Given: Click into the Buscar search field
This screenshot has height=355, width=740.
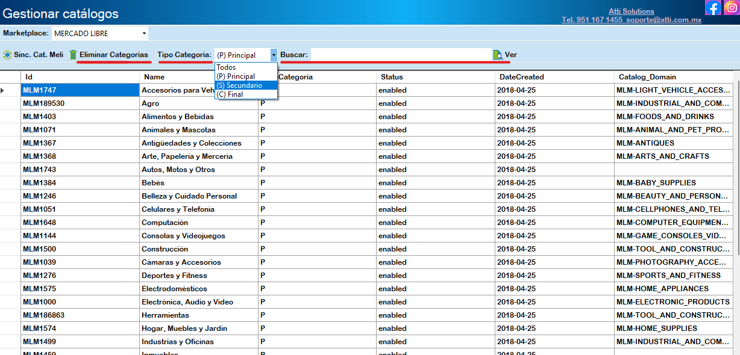Looking at the screenshot, I should 401,55.
